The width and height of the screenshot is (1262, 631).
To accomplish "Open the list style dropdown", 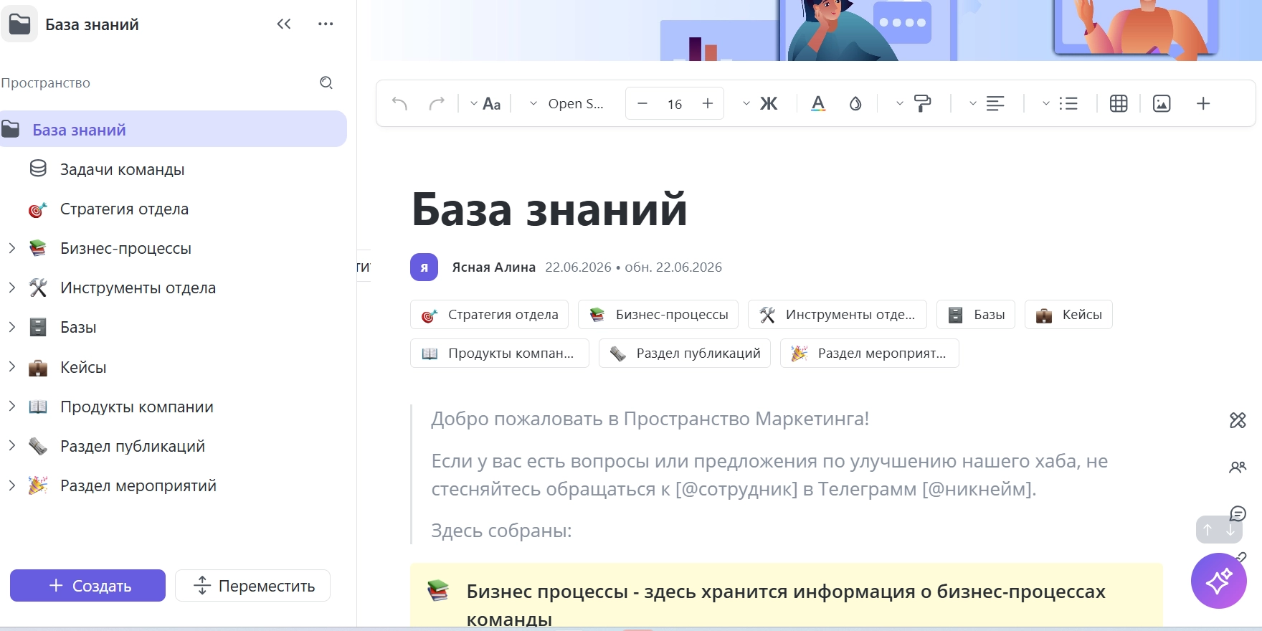I will tap(1046, 104).
